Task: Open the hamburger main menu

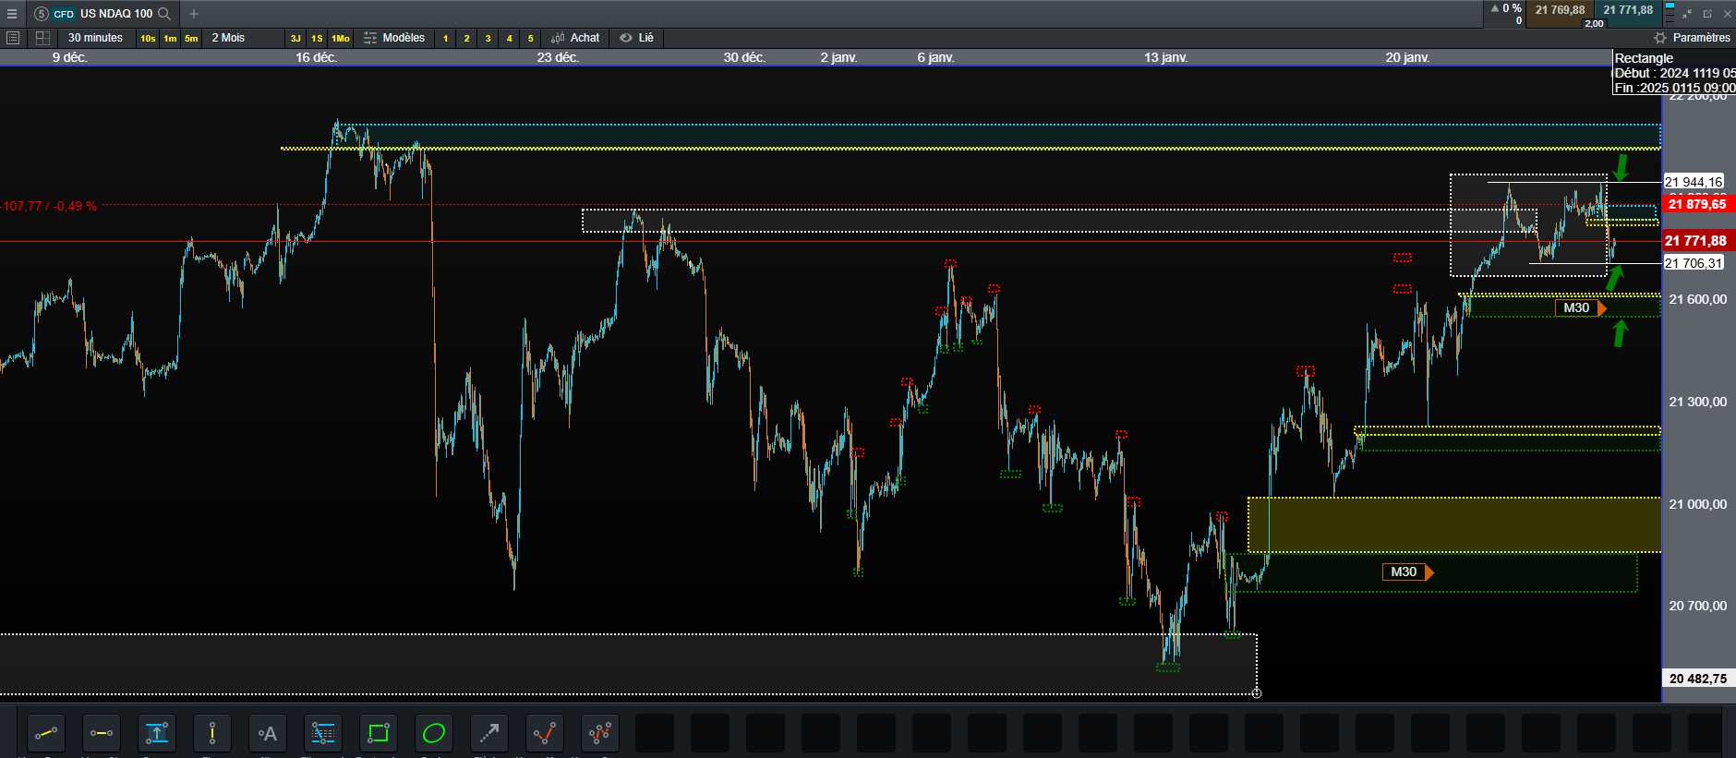Action: point(12,14)
